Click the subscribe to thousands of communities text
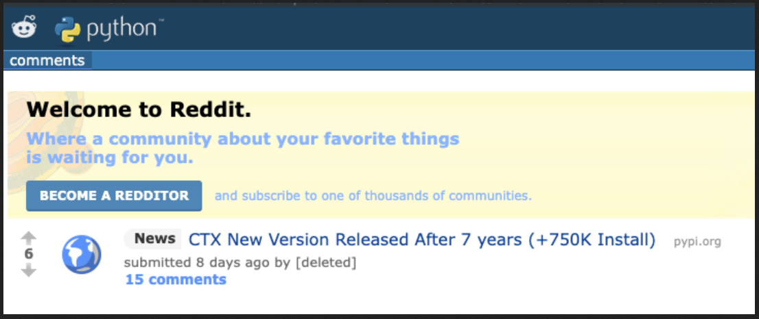This screenshot has height=319, width=759. coord(373,196)
